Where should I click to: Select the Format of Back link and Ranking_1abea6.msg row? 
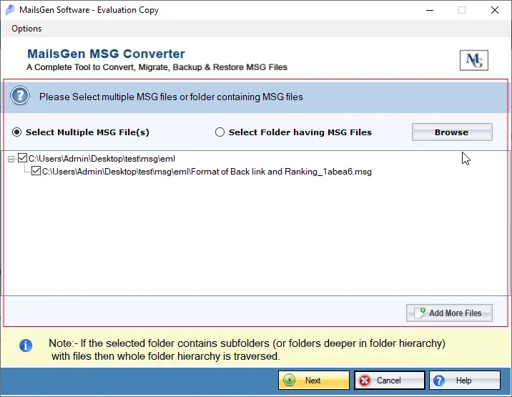coord(207,172)
